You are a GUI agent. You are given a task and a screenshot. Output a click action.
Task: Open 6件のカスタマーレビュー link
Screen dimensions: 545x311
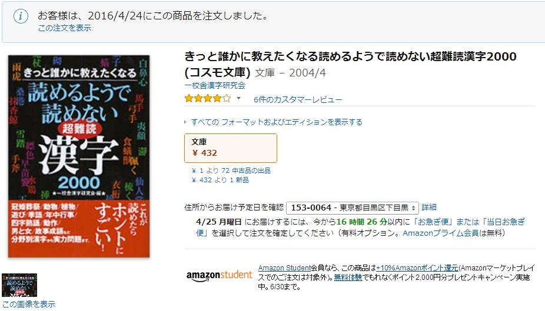click(x=298, y=99)
